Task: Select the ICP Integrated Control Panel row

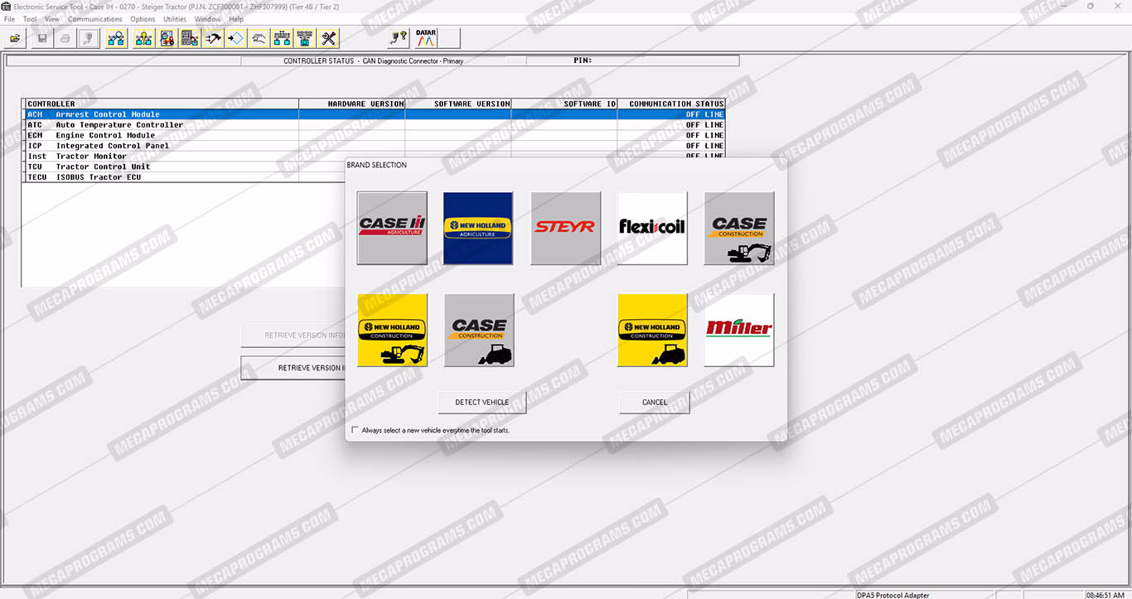Action: [375, 146]
